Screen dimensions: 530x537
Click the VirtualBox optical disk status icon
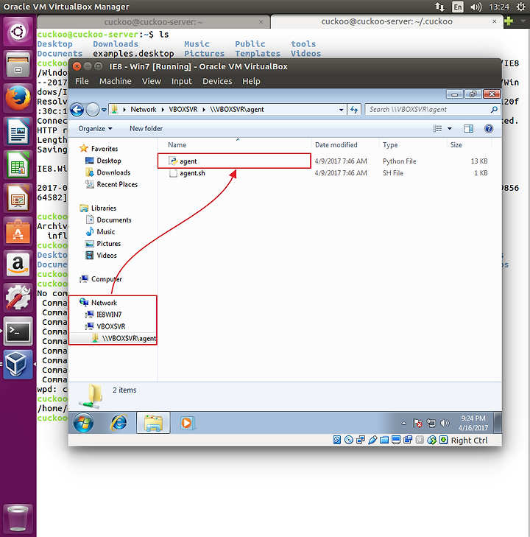tap(349, 440)
